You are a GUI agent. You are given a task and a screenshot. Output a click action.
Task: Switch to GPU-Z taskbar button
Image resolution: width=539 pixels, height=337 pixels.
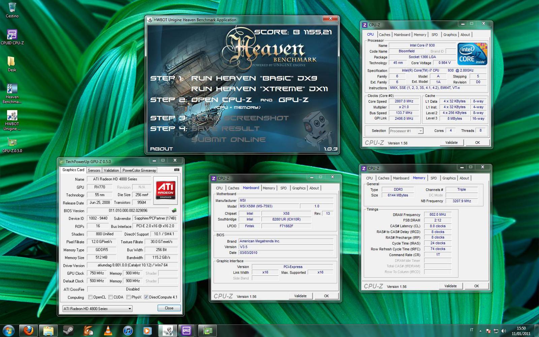point(207,331)
